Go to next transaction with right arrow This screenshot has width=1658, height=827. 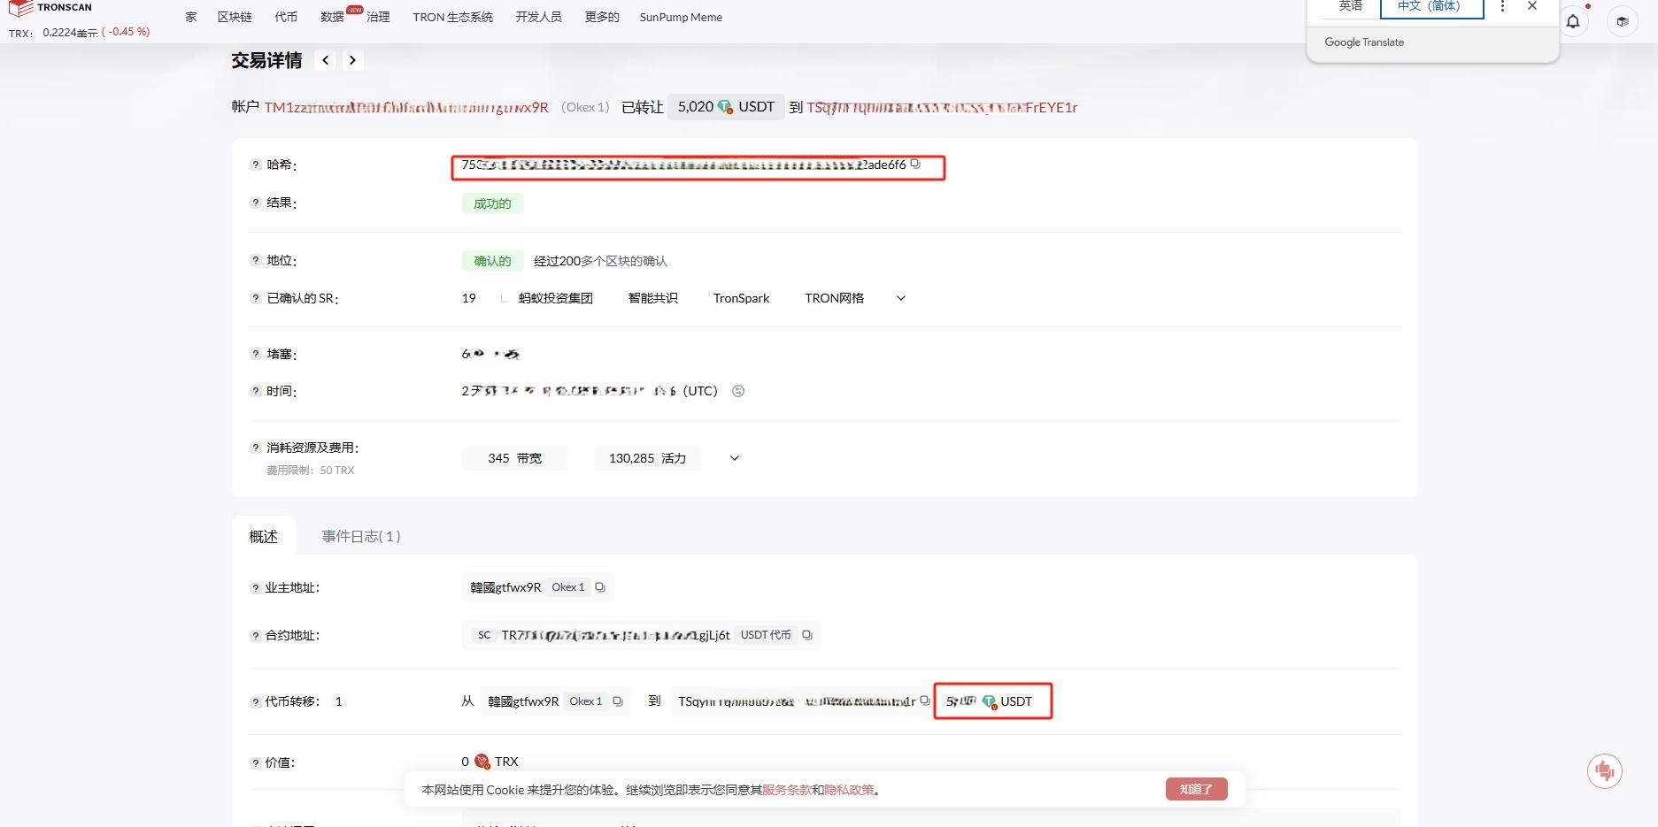pos(352,60)
